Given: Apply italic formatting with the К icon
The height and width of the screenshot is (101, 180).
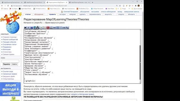Looking at the screenshot, I should click(28, 27).
